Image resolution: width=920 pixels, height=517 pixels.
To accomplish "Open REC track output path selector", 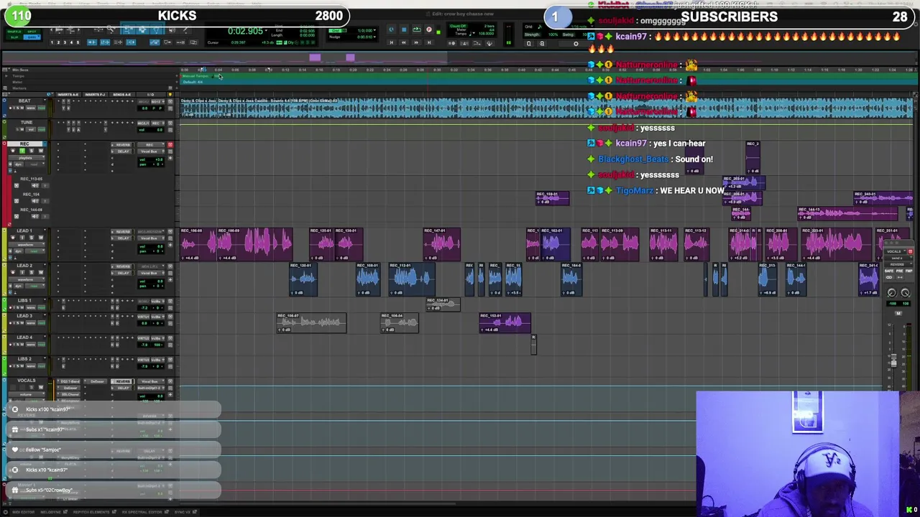I will (x=151, y=152).
